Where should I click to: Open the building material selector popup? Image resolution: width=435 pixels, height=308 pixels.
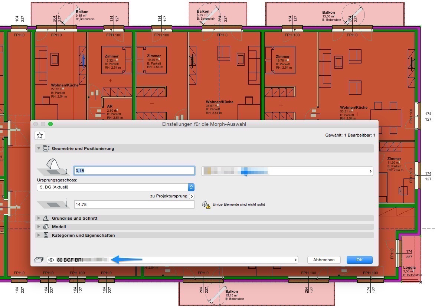pos(287,171)
